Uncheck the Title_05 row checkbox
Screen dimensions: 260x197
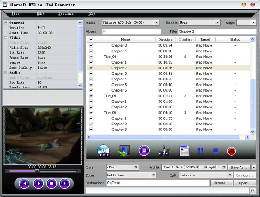pyautogui.click(x=91, y=96)
